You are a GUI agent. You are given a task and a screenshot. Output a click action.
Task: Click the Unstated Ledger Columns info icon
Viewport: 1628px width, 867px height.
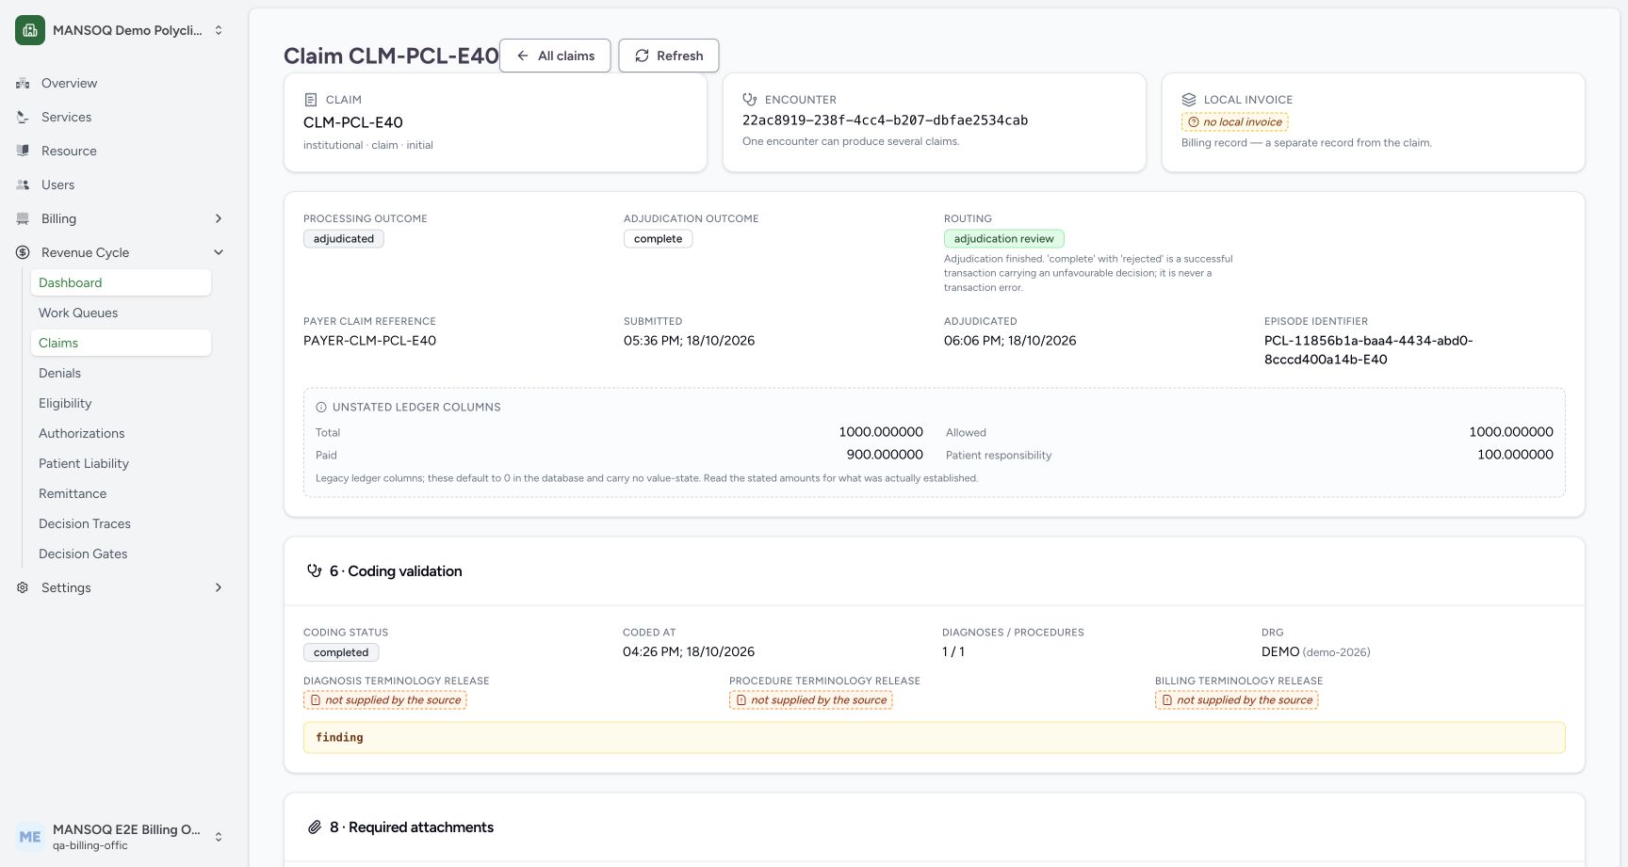tap(321, 408)
